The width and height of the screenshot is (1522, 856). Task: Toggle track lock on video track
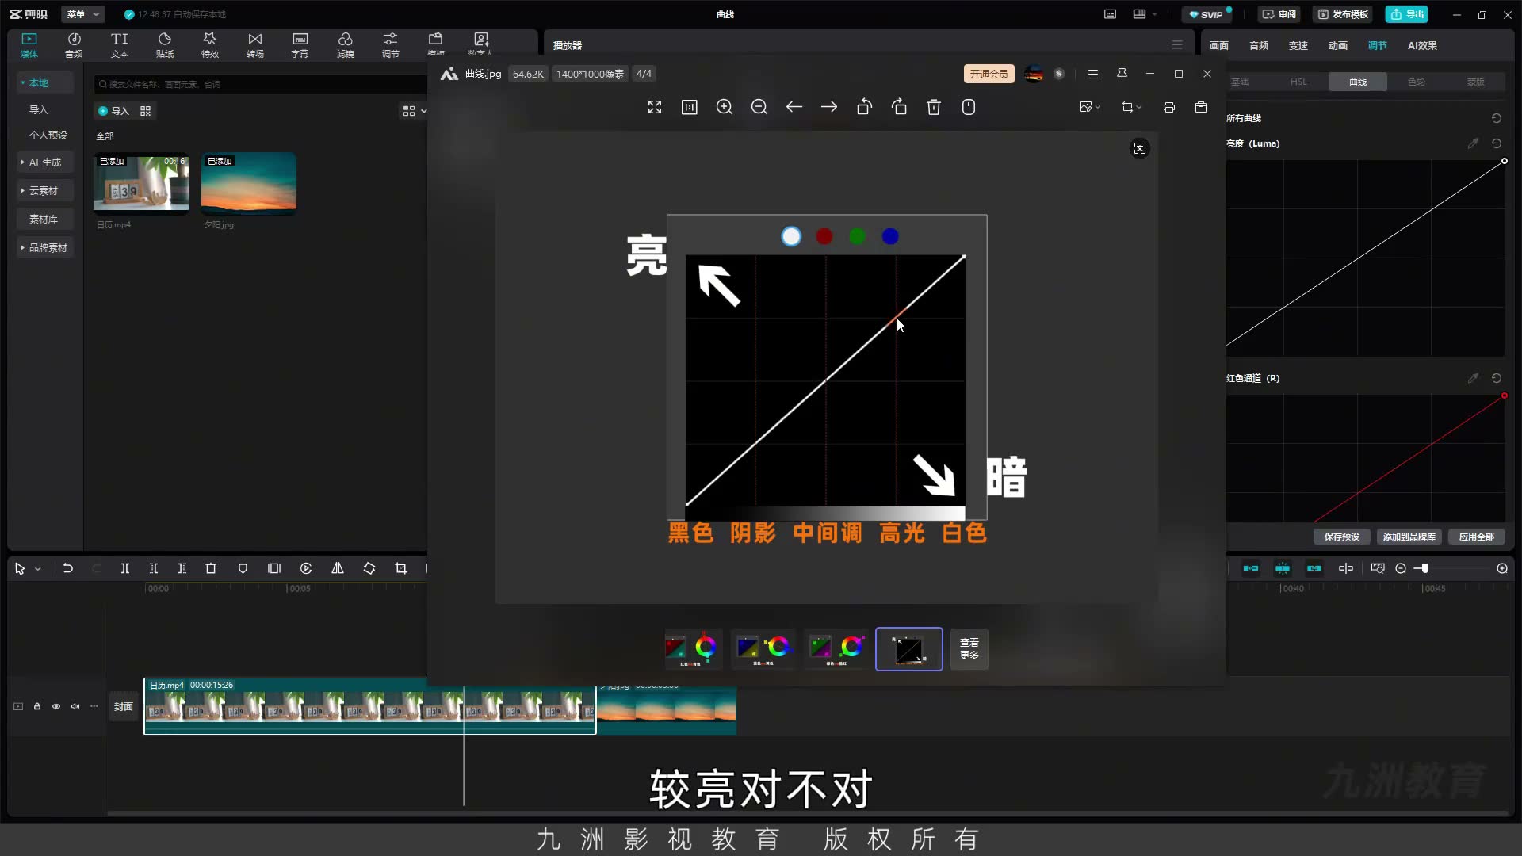tap(37, 706)
